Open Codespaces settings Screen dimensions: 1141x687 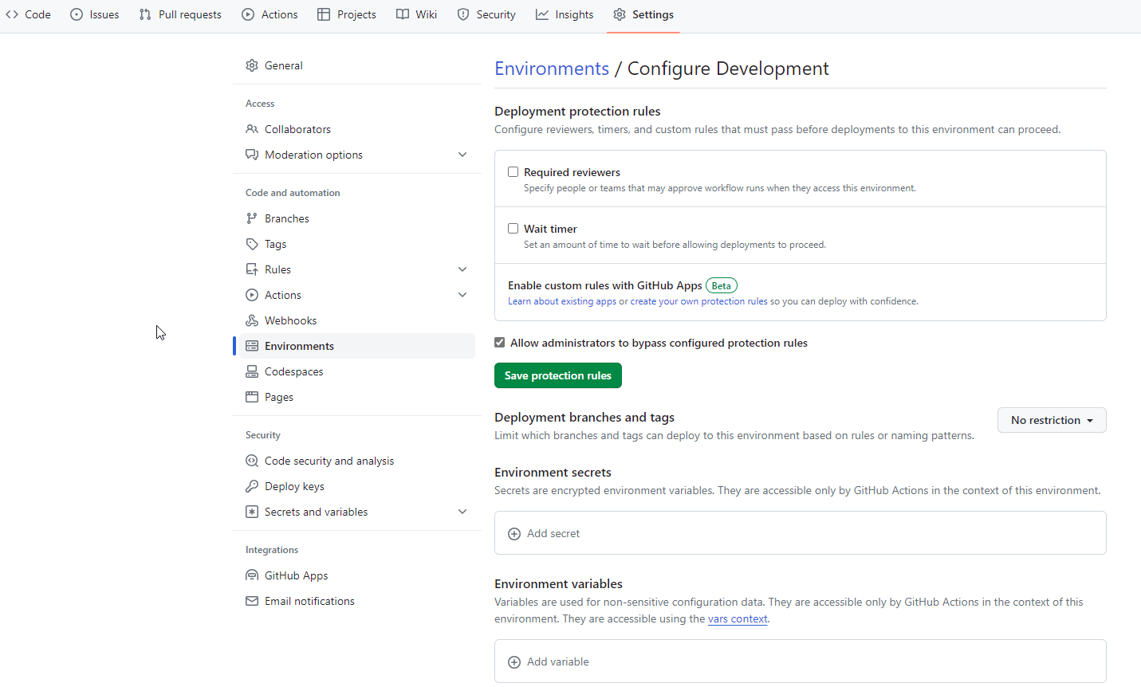[357, 371]
